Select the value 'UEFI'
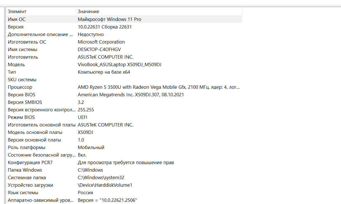 [83, 117]
